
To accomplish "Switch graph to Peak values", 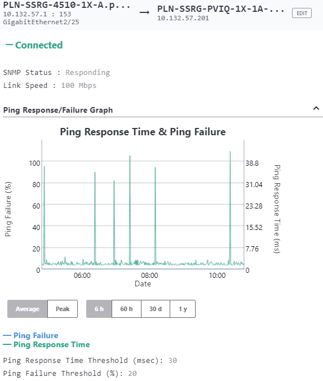I will pos(63,309).
